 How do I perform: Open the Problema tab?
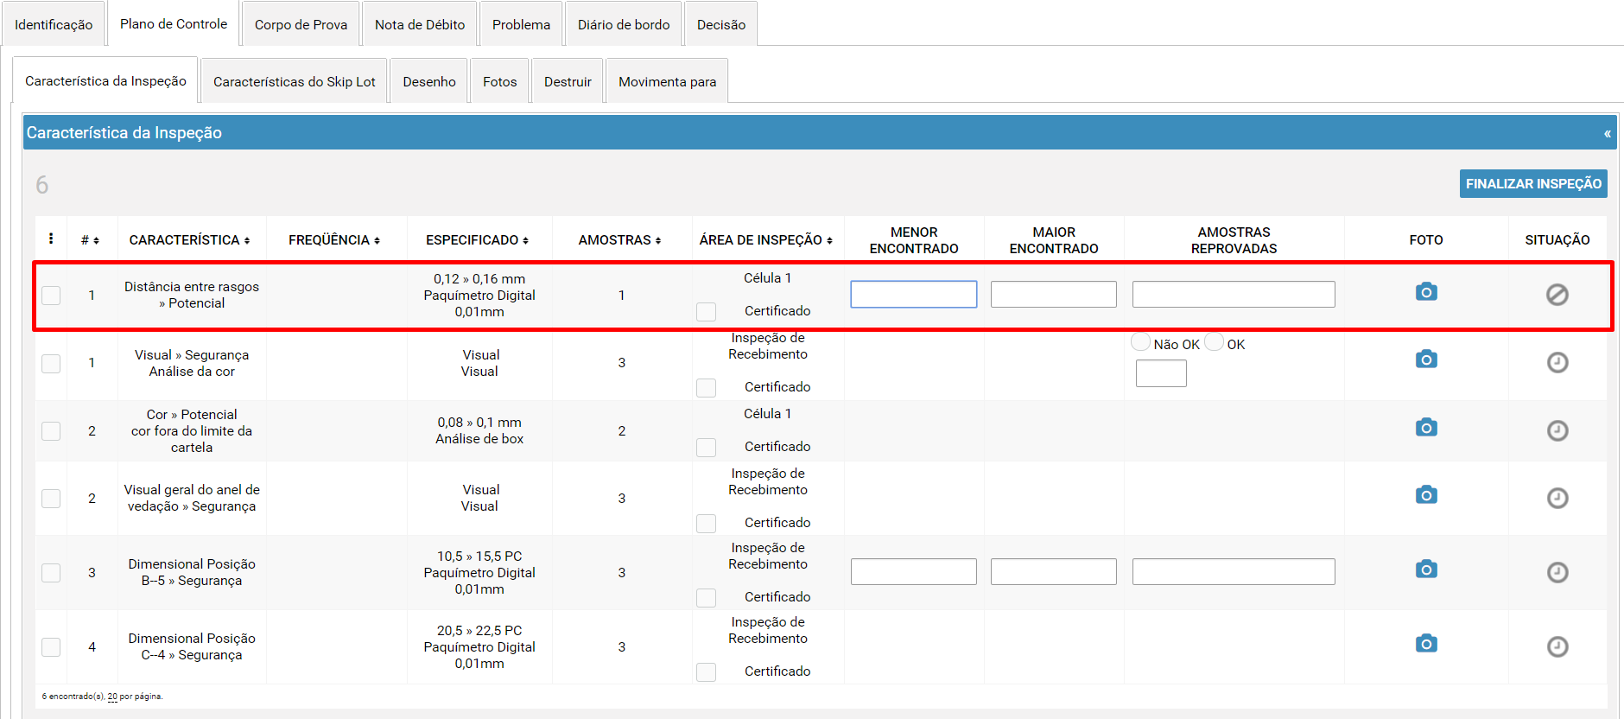pyautogui.click(x=521, y=24)
